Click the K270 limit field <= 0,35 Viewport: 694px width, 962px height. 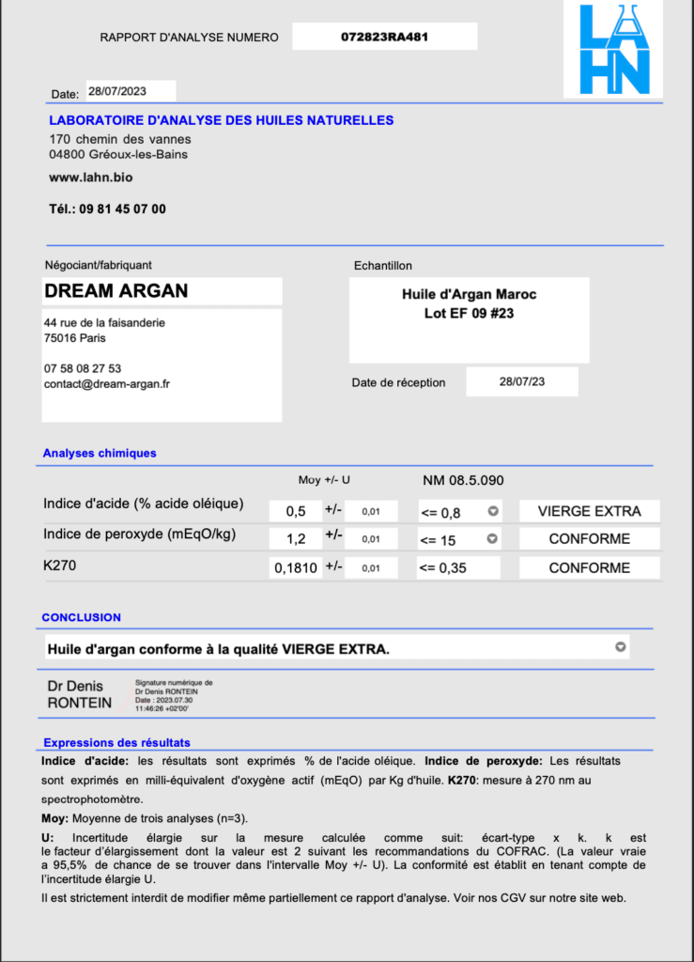(458, 568)
